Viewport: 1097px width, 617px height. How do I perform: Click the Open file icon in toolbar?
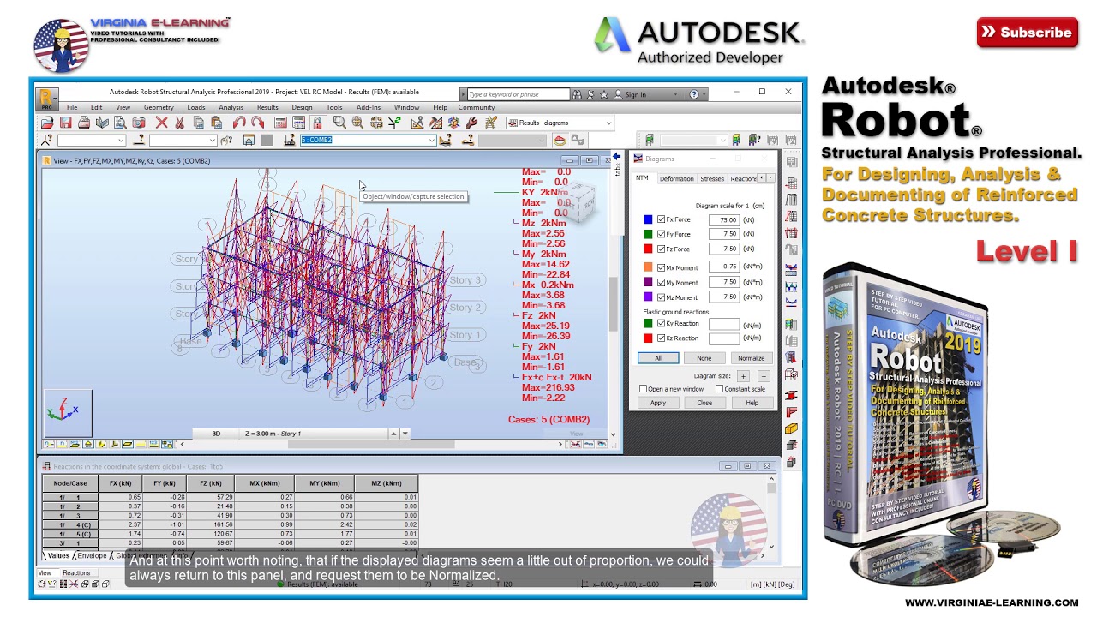(47, 123)
